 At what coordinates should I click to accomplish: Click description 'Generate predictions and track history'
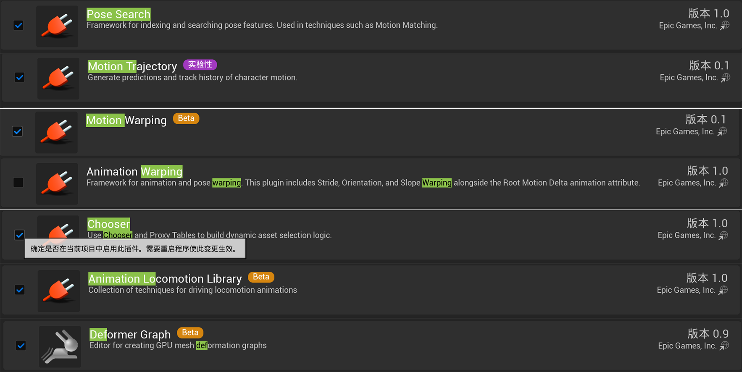tap(192, 78)
